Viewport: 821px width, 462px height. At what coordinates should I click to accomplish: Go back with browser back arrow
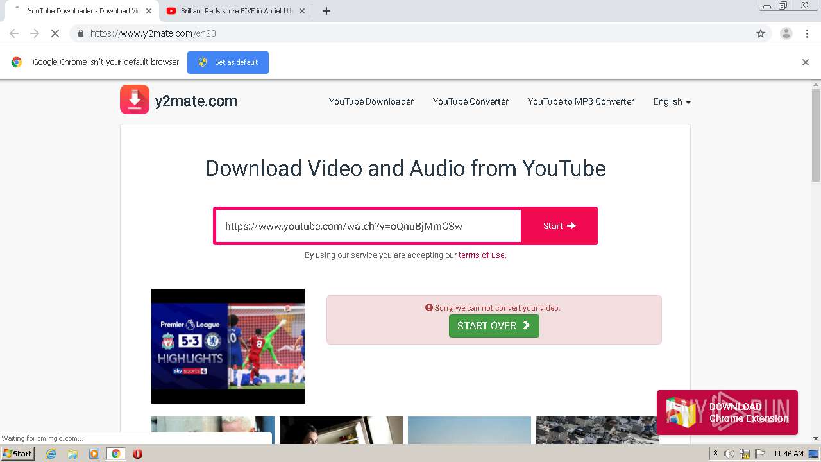pyautogui.click(x=14, y=33)
